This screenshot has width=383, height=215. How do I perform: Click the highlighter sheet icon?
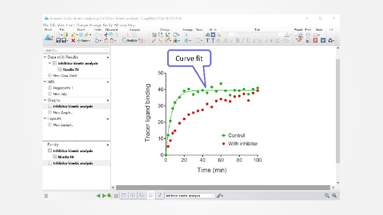(x=73, y=35)
